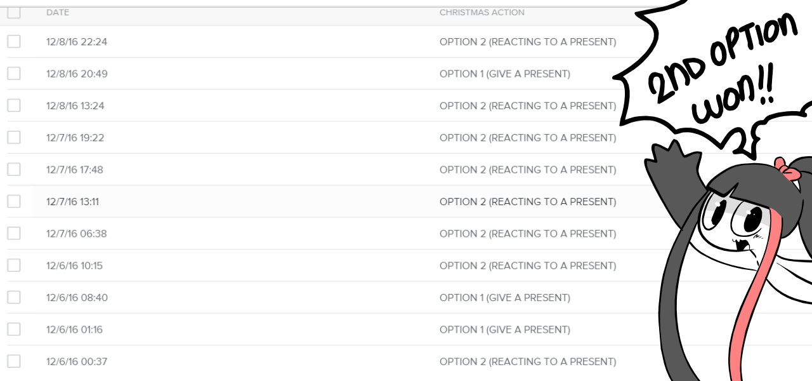Click Option 2 text in 12/6/16 00:37 row

527,362
